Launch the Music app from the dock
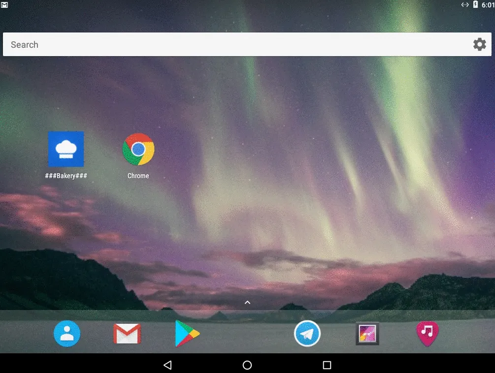 click(427, 333)
